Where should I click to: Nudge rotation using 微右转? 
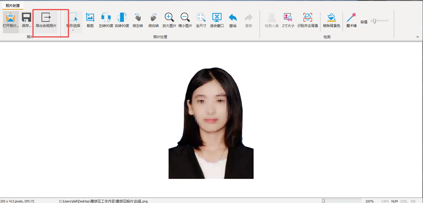pyautogui.click(x=154, y=20)
